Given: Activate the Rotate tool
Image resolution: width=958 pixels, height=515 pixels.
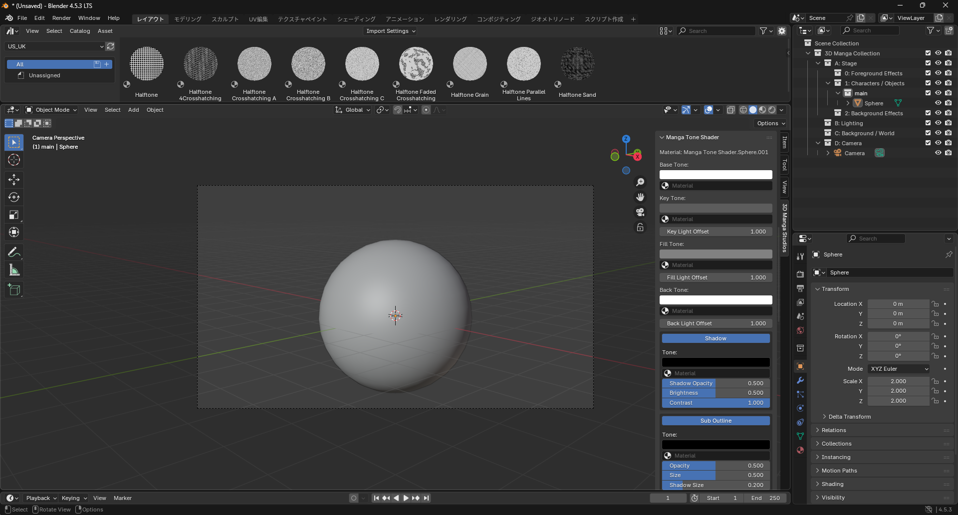Looking at the screenshot, I should [x=14, y=197].
